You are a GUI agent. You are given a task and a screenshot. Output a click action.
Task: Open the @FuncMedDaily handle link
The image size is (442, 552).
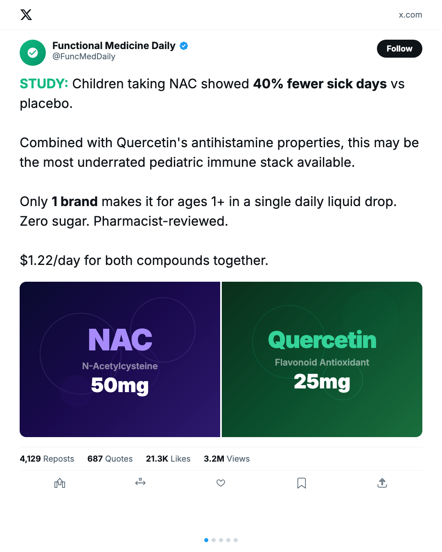pos(84,57)
